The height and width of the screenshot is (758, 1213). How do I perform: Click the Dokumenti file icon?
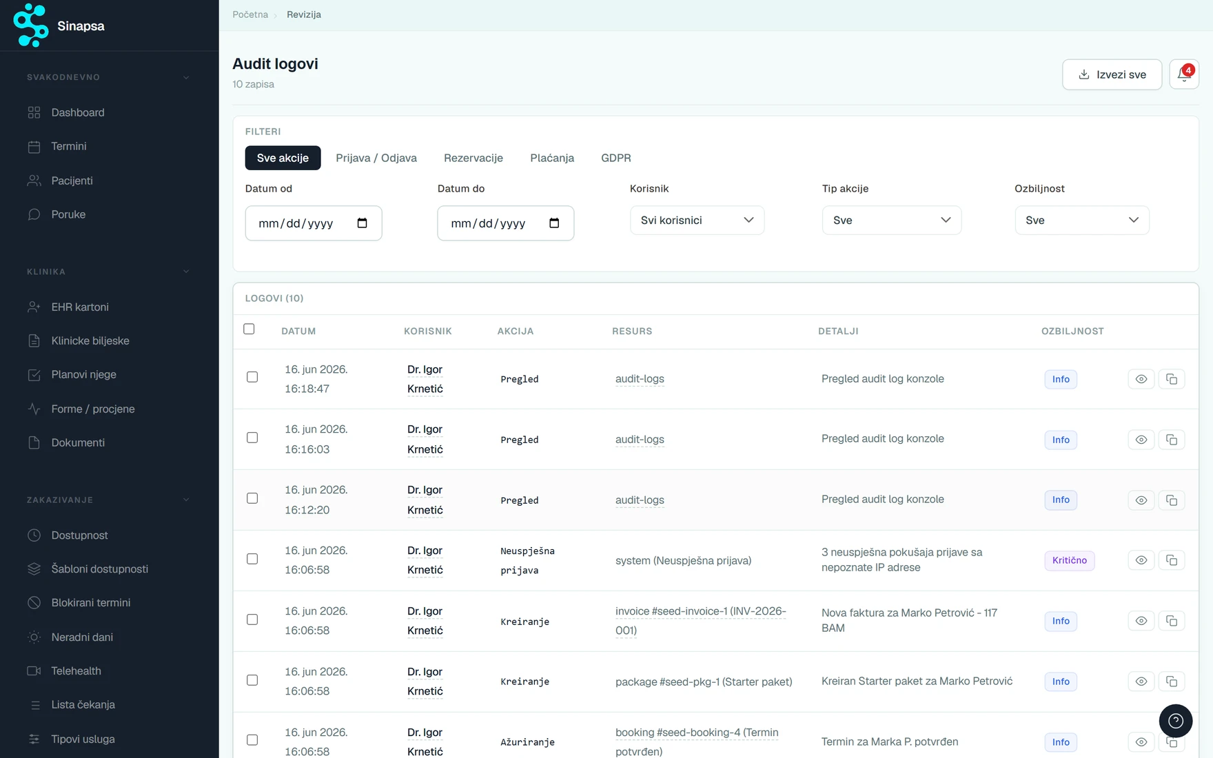[34, 442]
